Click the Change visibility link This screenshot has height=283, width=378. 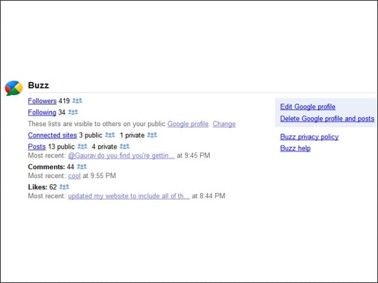pos(224,124)
